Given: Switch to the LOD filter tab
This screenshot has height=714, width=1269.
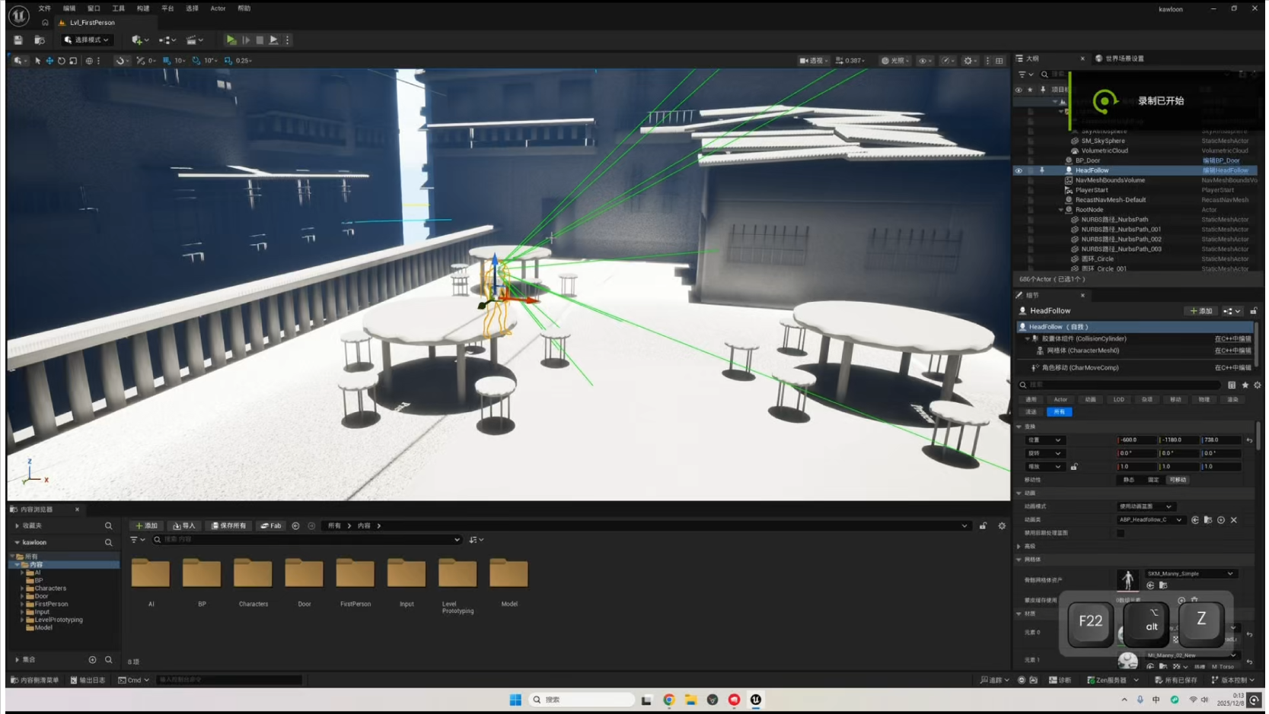Looking at the screenshot, I should [1118, 399].
